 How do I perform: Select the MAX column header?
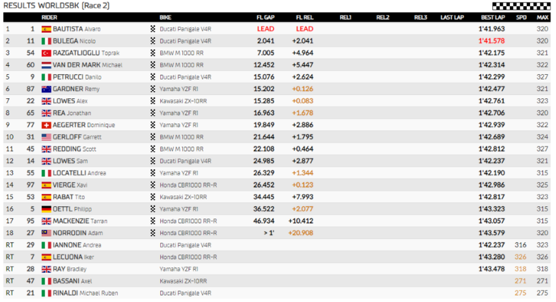point(542,17)
